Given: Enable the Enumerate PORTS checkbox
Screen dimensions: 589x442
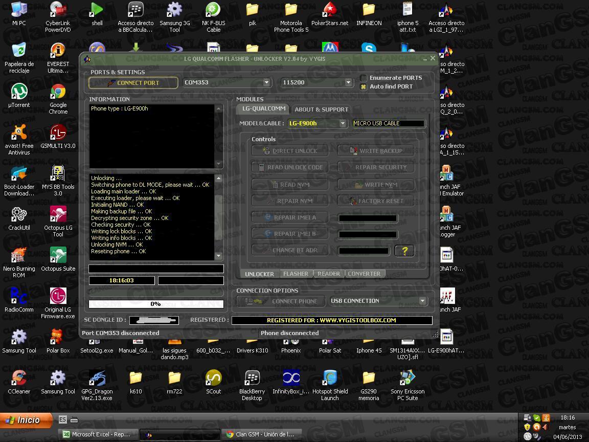Looking at the screenshot, I should pyautogui.click(x=363, y=78).
